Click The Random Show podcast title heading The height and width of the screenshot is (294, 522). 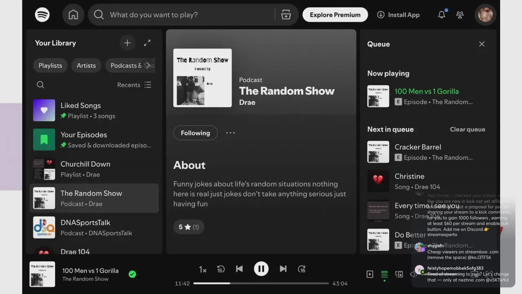coord(287,91)
